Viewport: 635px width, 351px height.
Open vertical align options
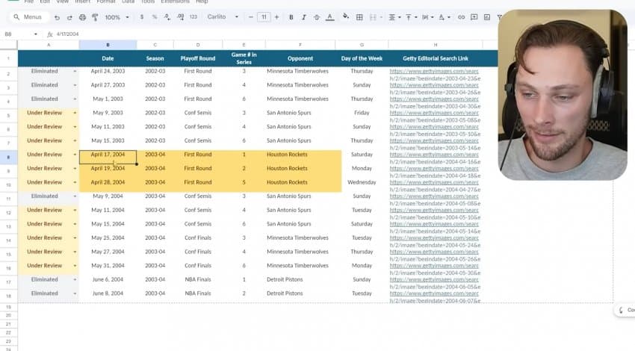pyautogui.click(x=411, y=17)
